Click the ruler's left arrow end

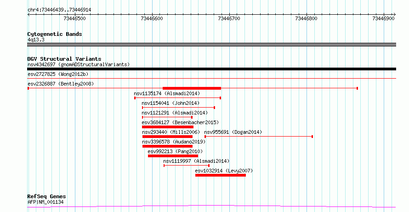pyautogui.click(x=28, y=15)
